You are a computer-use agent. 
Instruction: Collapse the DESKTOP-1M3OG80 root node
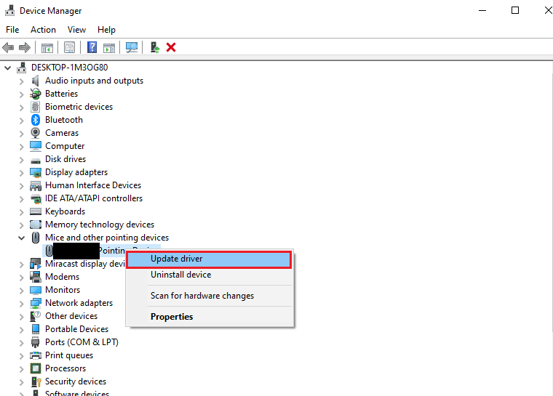[x=8, y=68]
